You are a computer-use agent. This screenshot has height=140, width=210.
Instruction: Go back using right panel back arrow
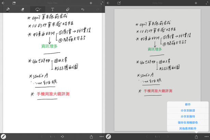click(x=108, y=3)
